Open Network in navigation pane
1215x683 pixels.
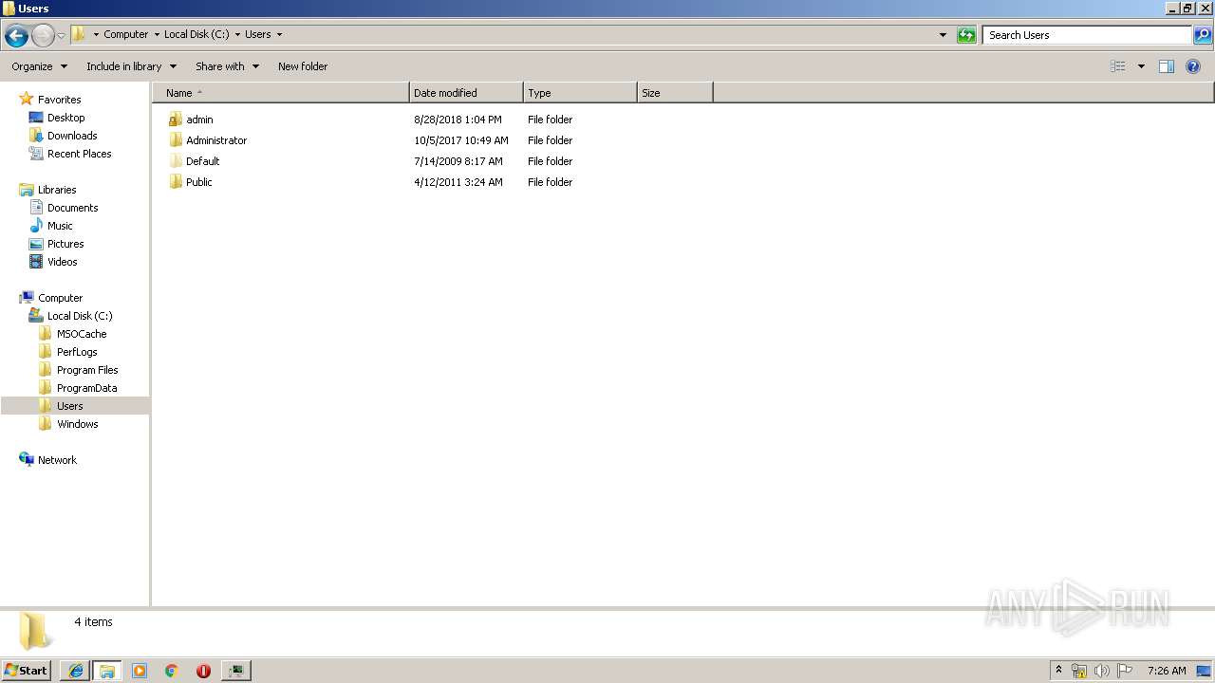click(57, 460)
